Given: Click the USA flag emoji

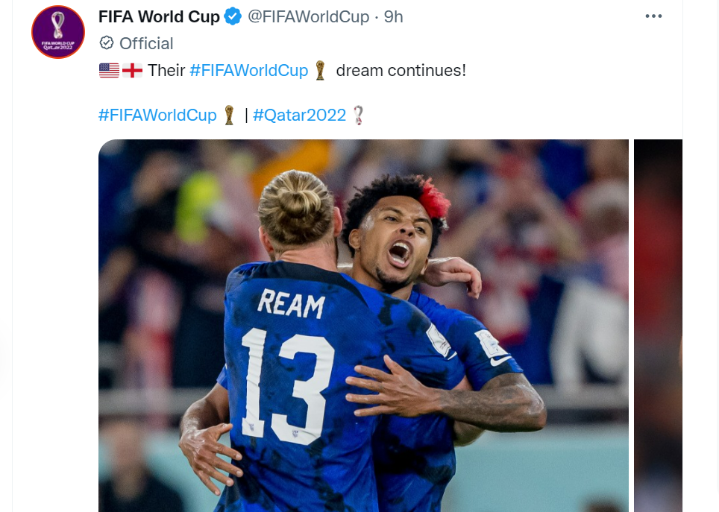Looking at the screenshot, I should 109,71.
